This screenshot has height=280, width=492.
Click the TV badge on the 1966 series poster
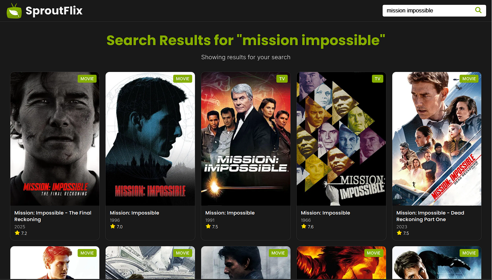[x=377, y=79]
